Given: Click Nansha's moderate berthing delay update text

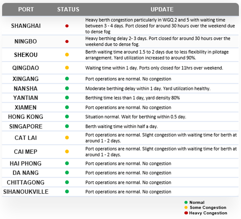Looking at the screenshot, I should coord(148,89).
